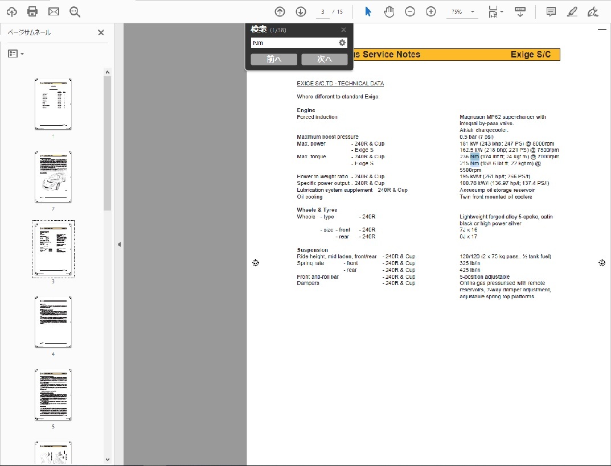Print the document with printer icon

(x=32, y=11)
